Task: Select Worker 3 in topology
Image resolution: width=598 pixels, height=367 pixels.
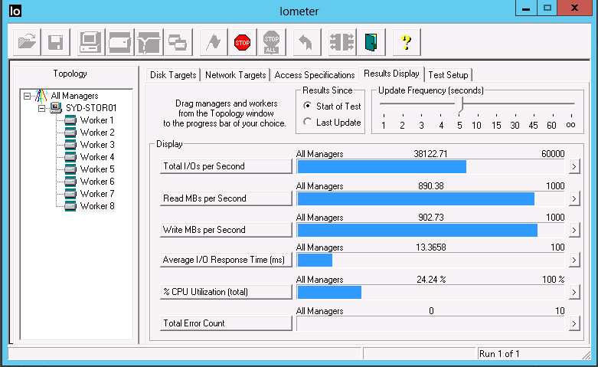Action: point(90,145)
